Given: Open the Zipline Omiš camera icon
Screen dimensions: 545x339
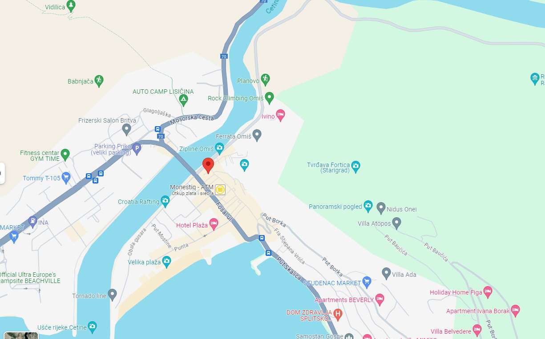Looking at the screenshot, I should (219, 148).
